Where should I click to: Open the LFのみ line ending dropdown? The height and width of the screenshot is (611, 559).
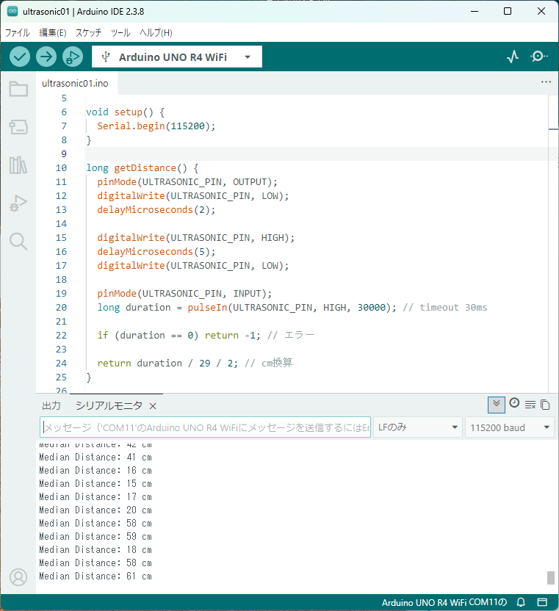click(416, 427)
